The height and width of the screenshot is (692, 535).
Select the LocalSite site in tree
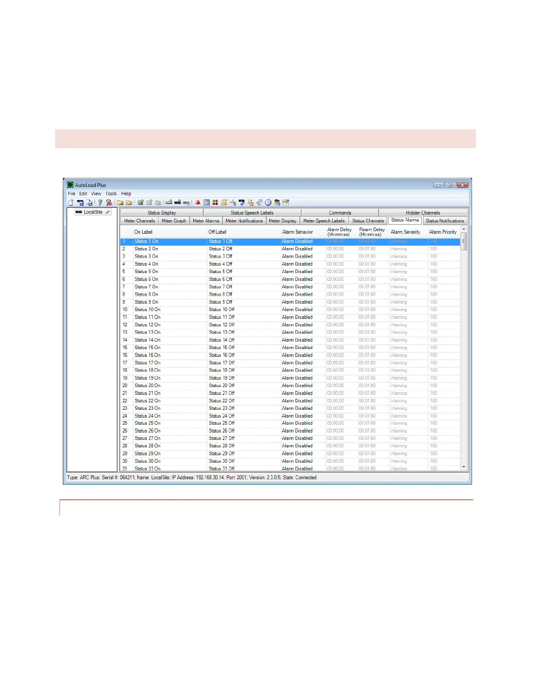pos(93,212)
